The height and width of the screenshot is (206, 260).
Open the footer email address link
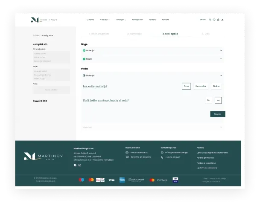(x=176, y=153)
